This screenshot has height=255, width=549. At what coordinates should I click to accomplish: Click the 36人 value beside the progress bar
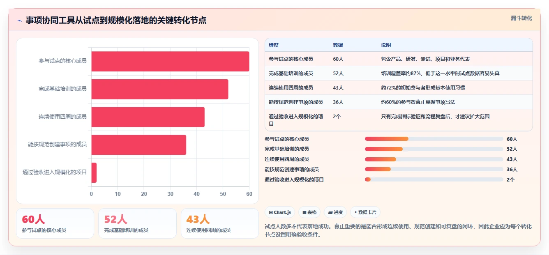coord(512,169)
